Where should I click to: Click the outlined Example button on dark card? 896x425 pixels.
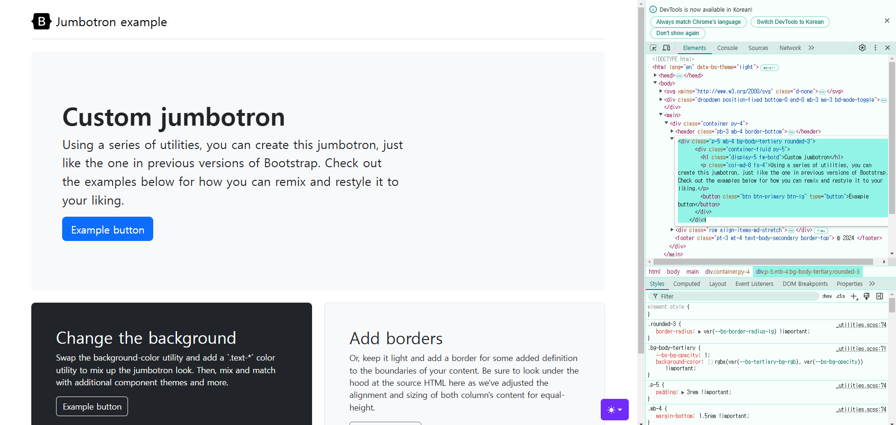point(92,406)
